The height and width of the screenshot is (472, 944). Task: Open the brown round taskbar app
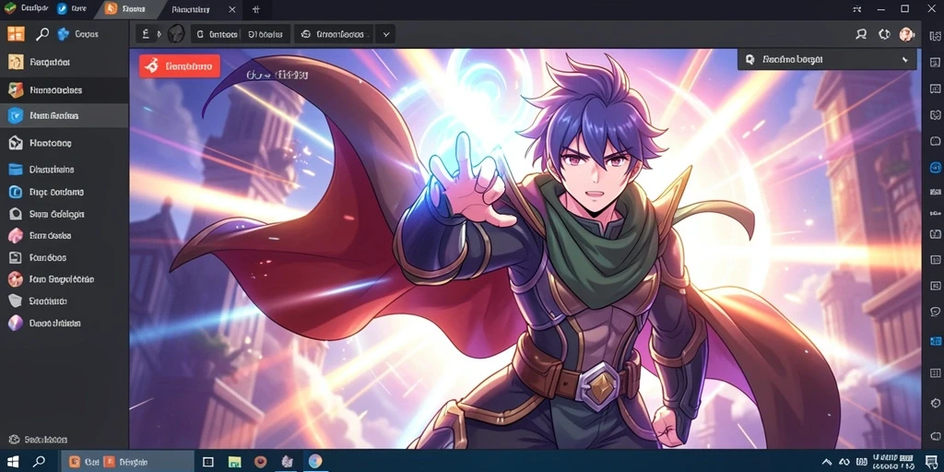[x=261, y=462]
